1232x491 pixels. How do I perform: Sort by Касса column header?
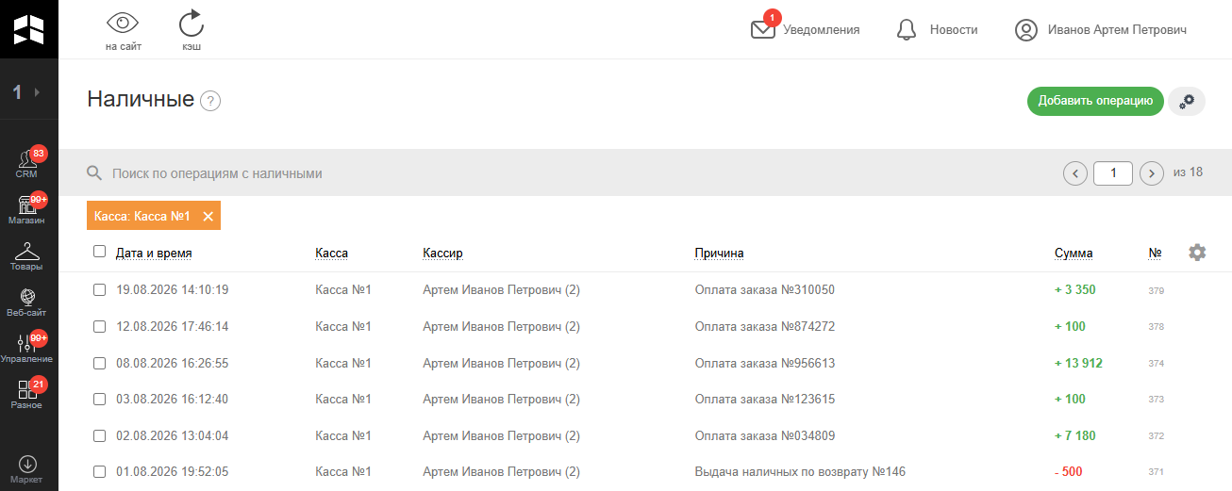(x=332, y=254)
